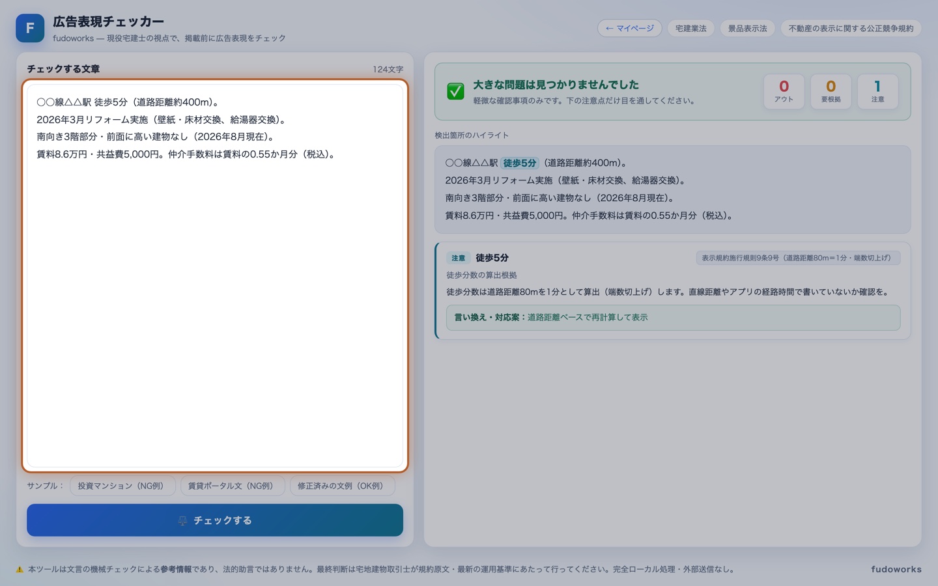Screen dimensions: 938x586
Task: Click the green checkmark result icon
Action: (456, 91)
